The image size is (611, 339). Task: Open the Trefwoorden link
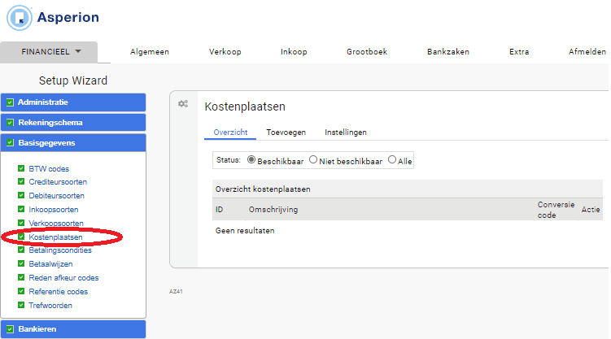50,306
